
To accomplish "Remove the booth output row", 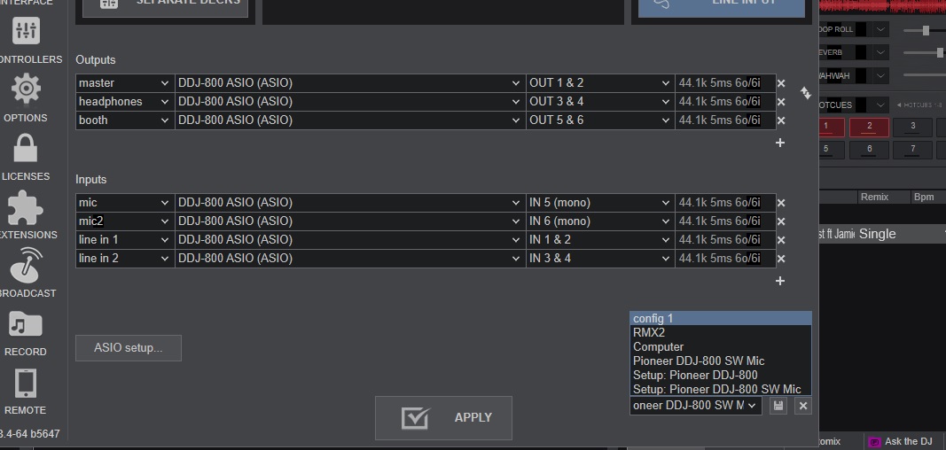I will [x=781, y=120].
